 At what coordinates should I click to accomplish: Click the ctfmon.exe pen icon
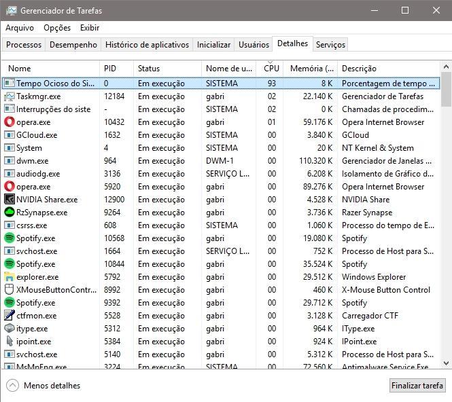pyautogui.click(x=10, y=316)
